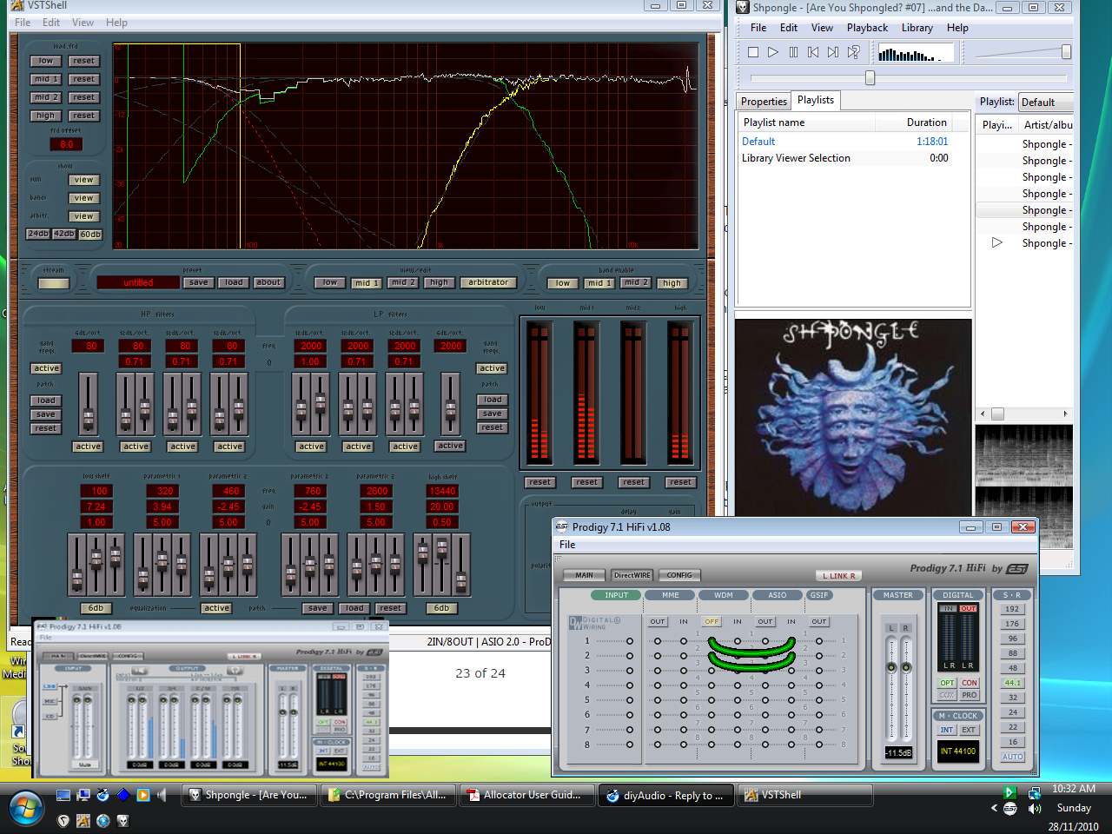
Task: Click the GSIF OUT button in DirectWIRE
Action: coord(819,621)
